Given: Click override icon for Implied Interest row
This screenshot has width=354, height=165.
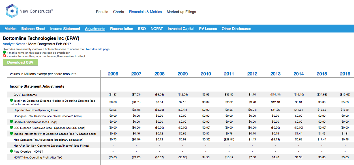Looking at the screenshot, I should point(11,133).
